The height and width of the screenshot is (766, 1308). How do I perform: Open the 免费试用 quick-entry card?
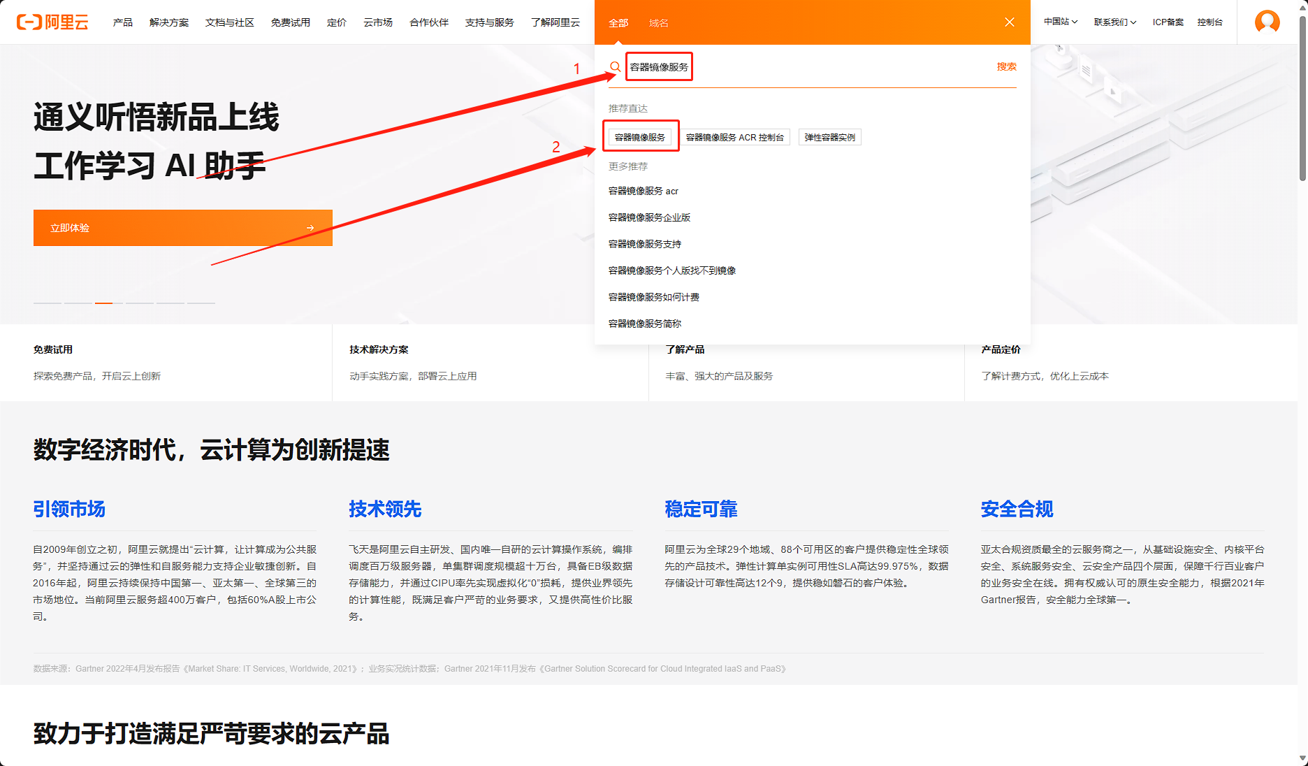click(166, 363)
